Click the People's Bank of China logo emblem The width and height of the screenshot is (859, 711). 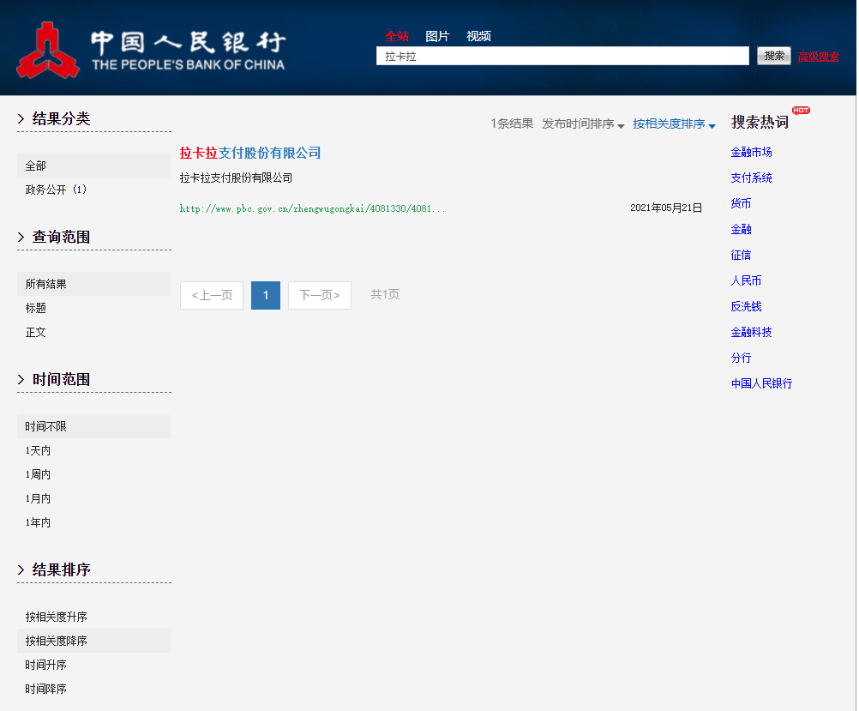click(x=48, y=50)
